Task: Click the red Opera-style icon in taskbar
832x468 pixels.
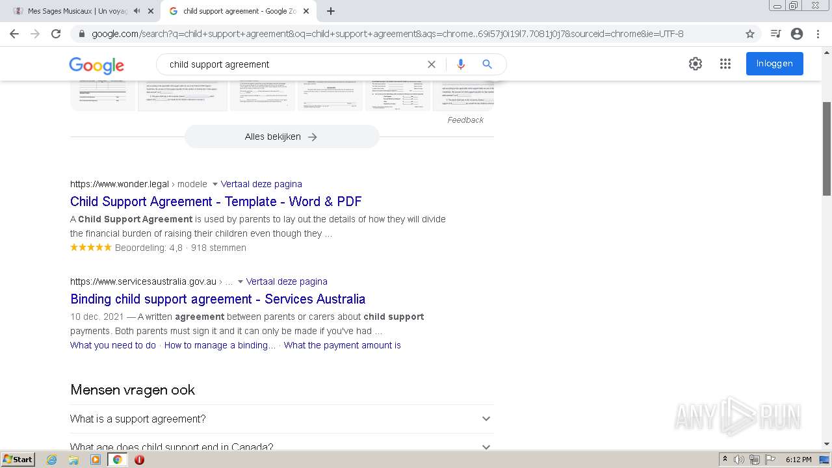Action: point(139,460)
